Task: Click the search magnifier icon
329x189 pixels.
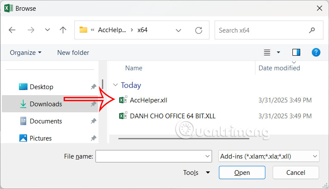Action: pyautogui.click(x=312, y=30)
